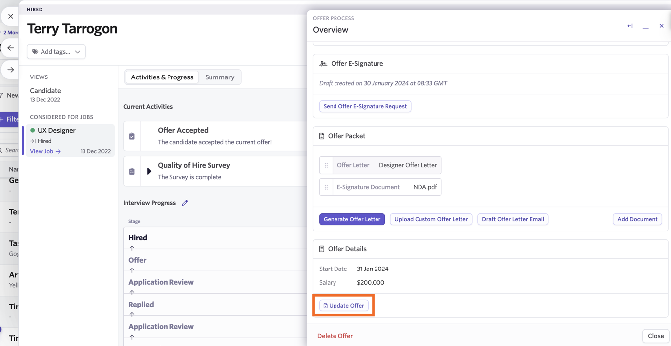Send the Offer E-Signature Request
This screenshot has width=671, height=346.
(365, 106)
